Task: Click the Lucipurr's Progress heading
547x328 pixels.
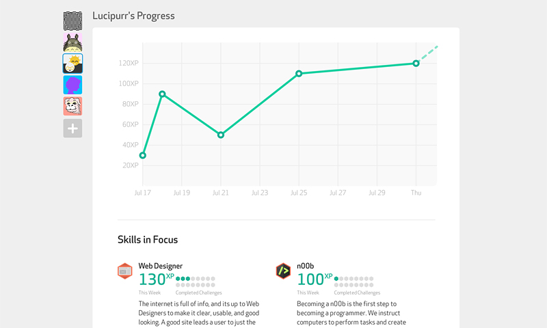Action: click(x=133, y=16)
